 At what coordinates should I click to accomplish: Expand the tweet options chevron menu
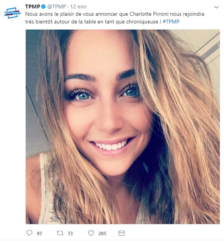click(216, 7)
